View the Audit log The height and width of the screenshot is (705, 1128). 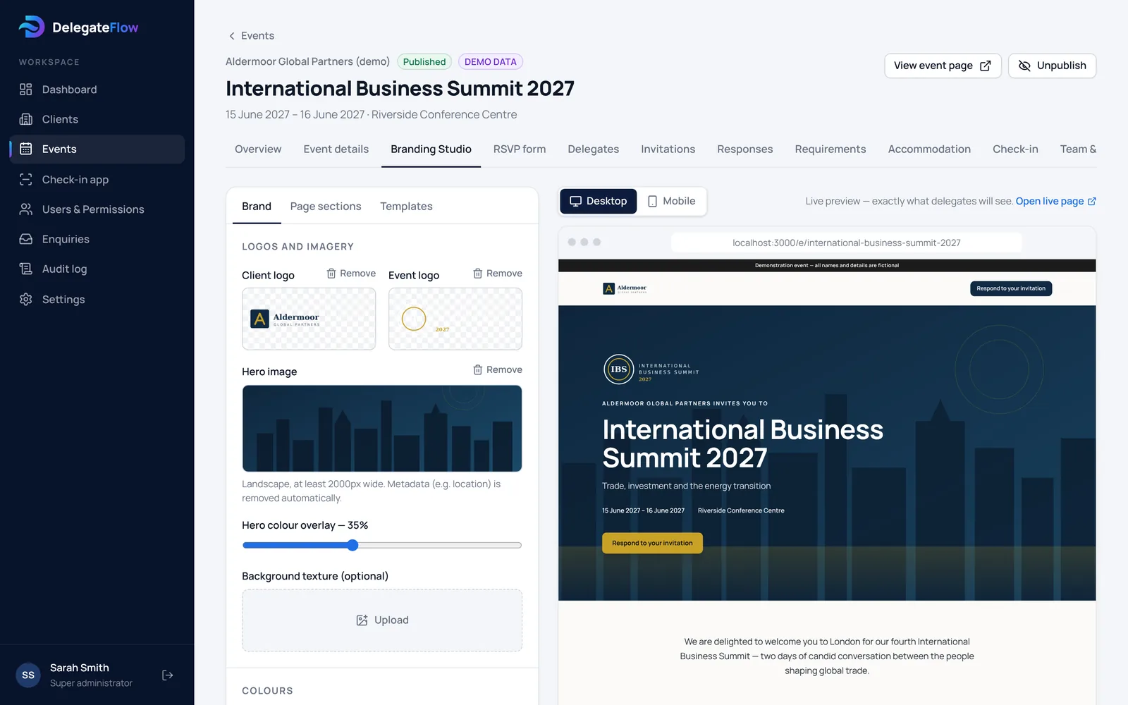point(97,269)
